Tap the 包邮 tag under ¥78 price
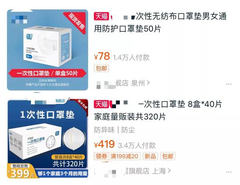The height and width of the screenshot is (185, 240). point(101,68)
